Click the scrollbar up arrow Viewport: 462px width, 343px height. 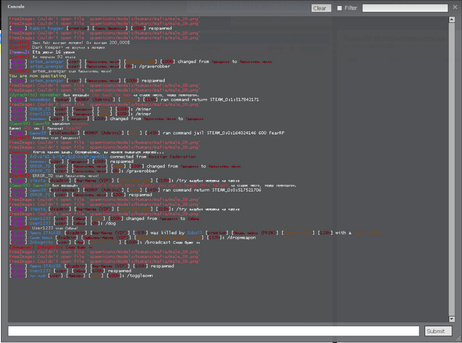452,19
